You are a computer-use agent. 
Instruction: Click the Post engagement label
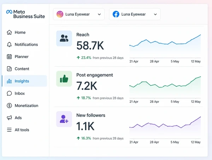94,75
